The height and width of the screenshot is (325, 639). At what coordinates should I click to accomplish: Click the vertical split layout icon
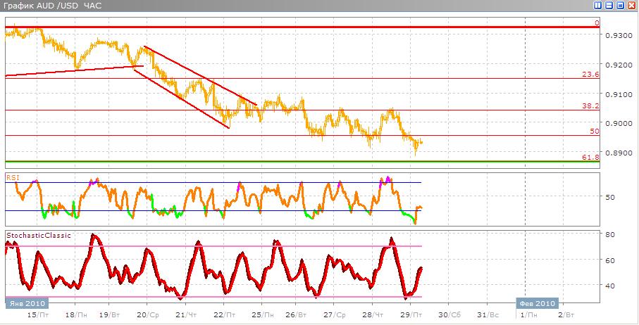[597, 6]
